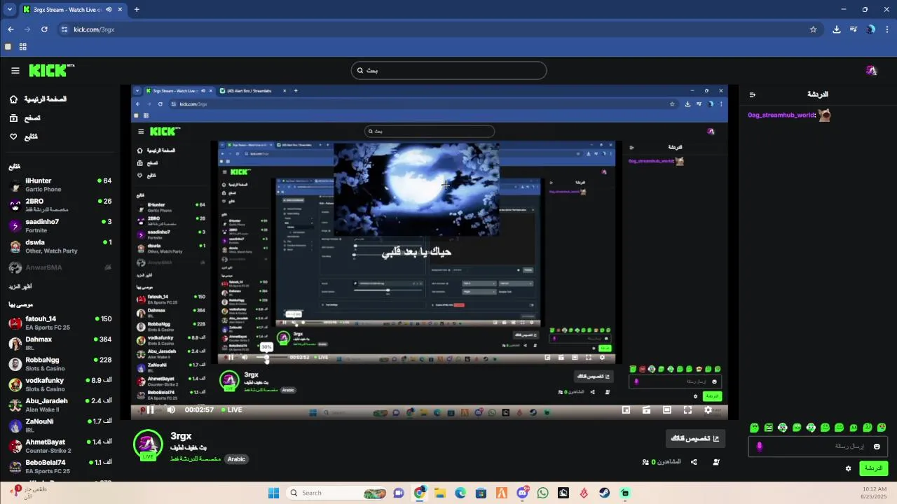Collapse the chat panel arrow icon
Screen dimensions: 897x504
point(753,94)
